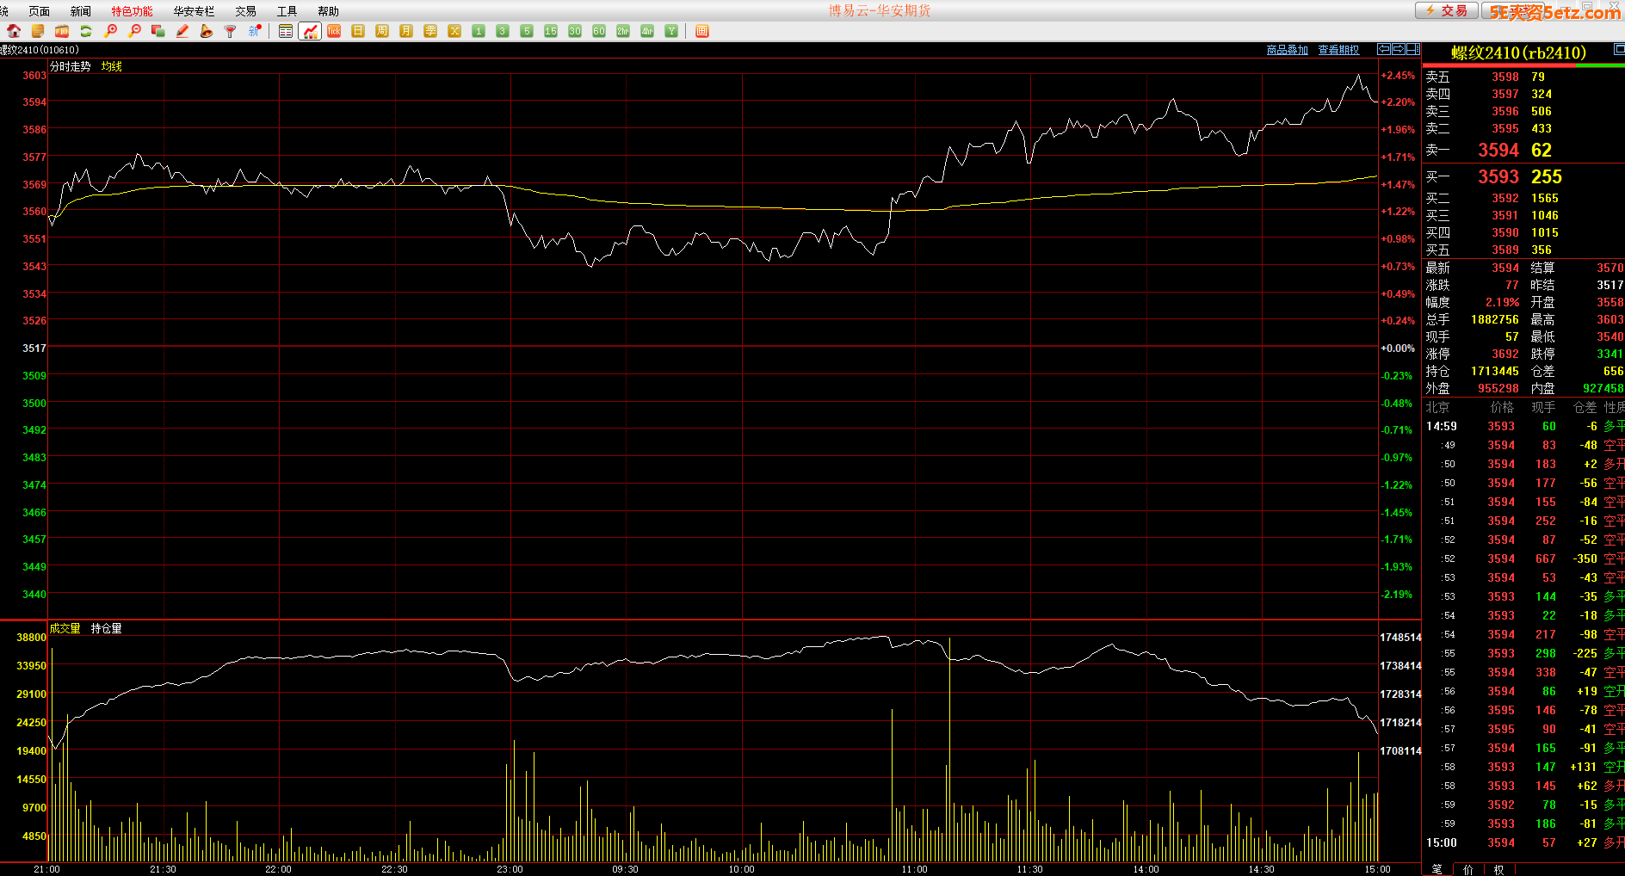Image resolution: width=1625 pixels, height=876 pixels.
Task: Open the quote list table icon
Action: pos(286,31)
